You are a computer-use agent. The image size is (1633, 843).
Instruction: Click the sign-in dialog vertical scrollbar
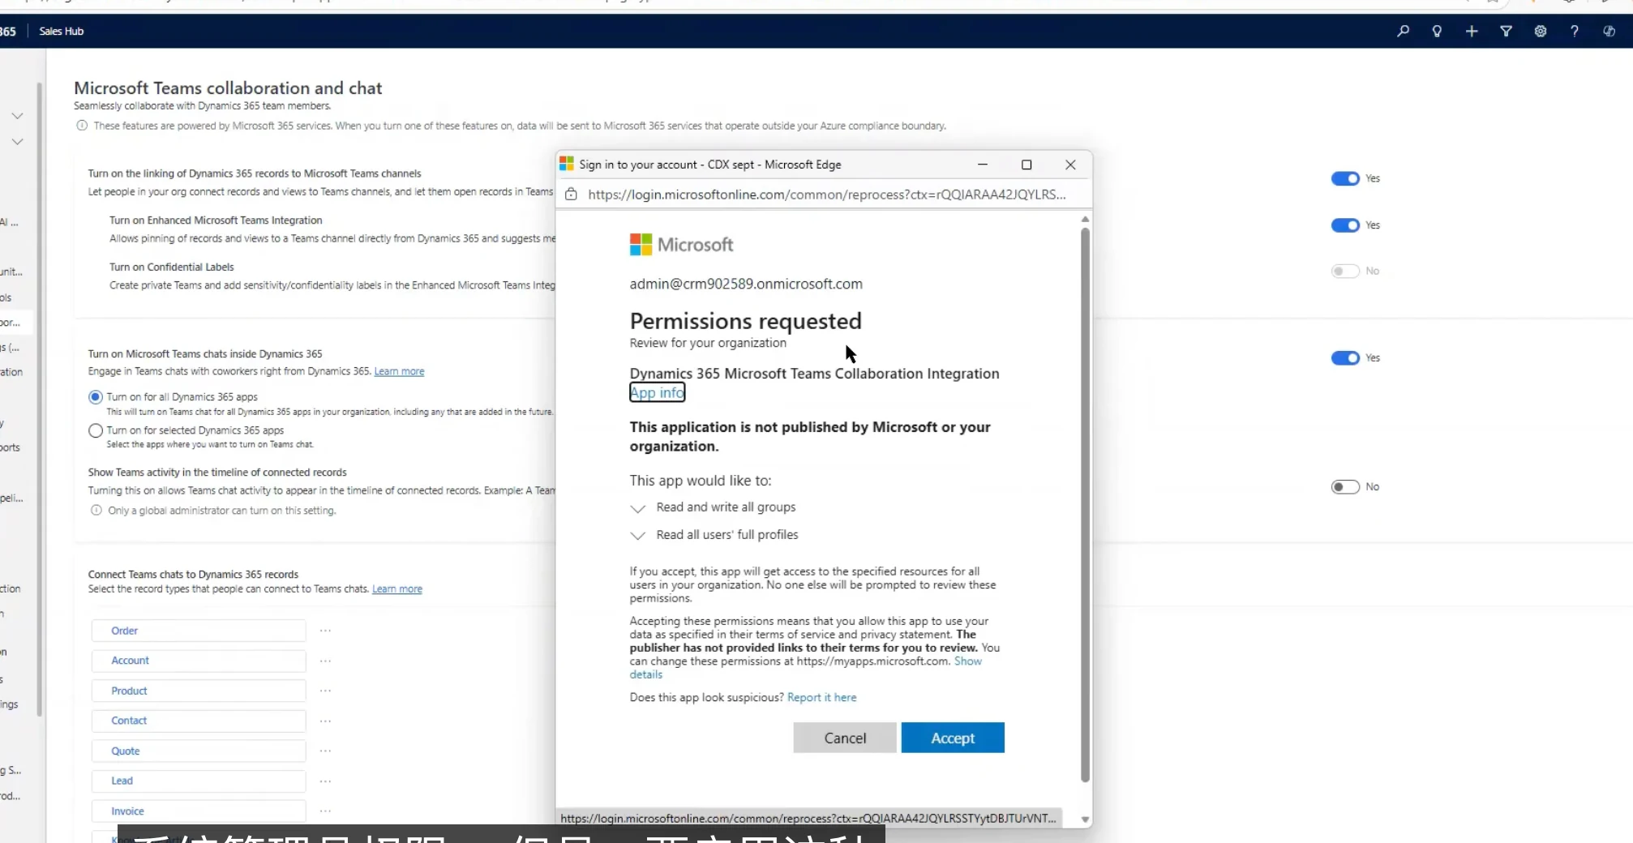[1085, 504]
